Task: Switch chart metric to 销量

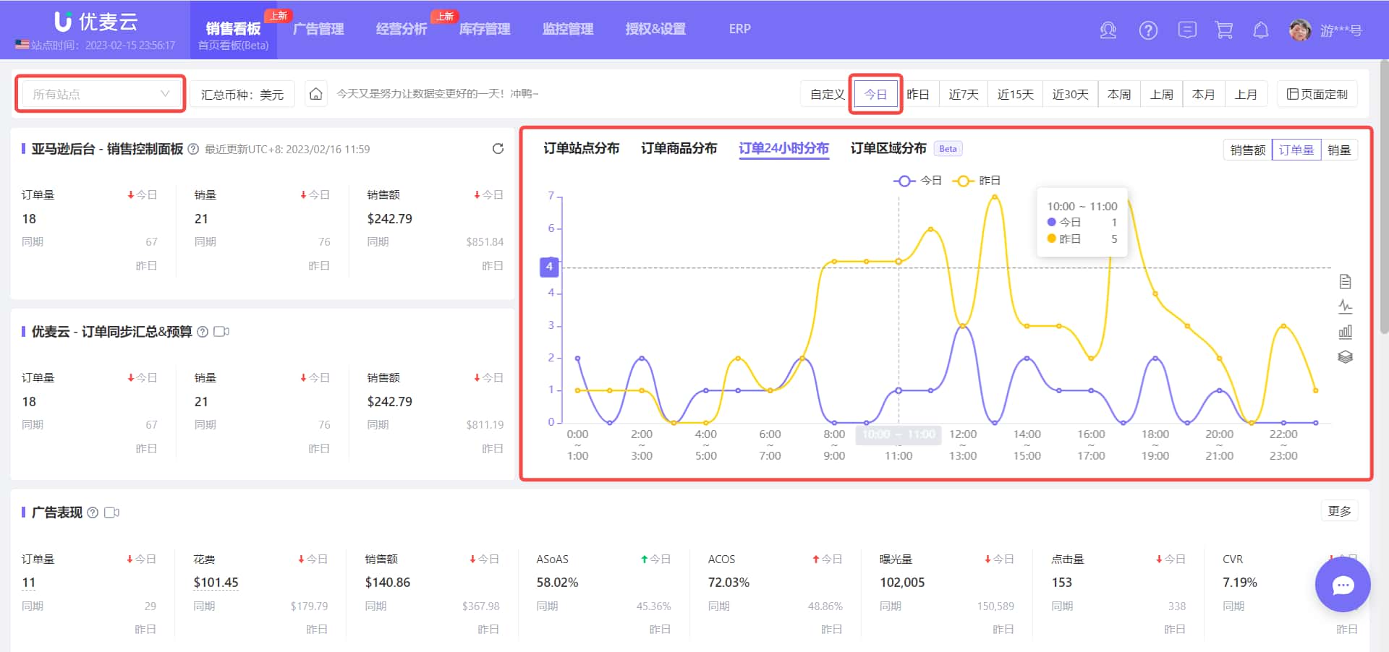Action: 1339,150
